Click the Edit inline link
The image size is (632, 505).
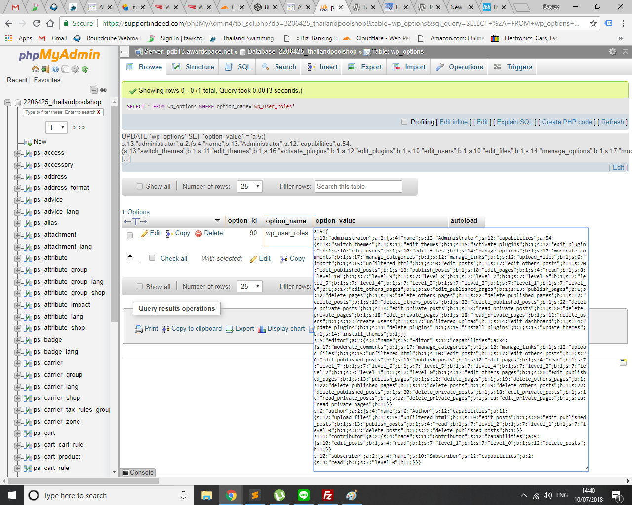453,122
